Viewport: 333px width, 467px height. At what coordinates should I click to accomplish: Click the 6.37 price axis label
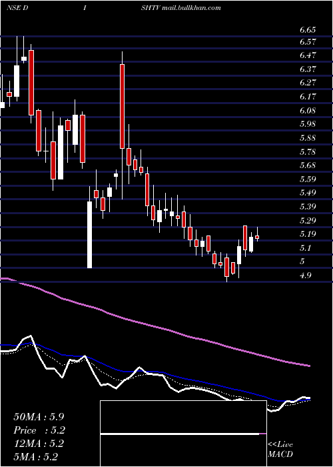(x=308, y=69)
